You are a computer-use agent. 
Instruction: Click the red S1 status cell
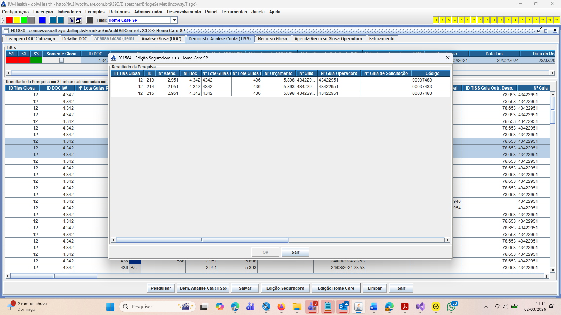(12, 61)
